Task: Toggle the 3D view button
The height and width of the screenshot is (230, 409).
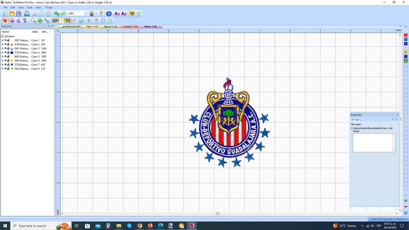Action: (x=55, y=20)
